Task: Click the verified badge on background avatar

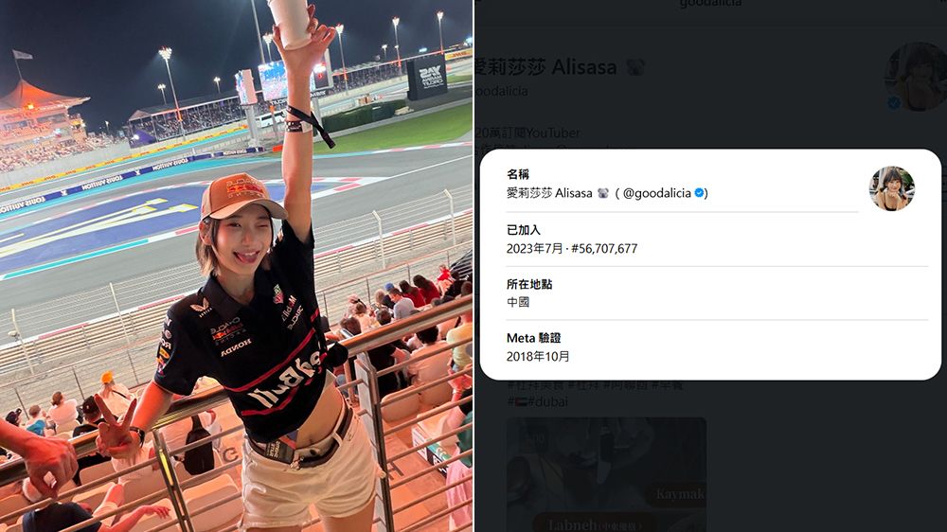Action: click(x=894, y=103)
